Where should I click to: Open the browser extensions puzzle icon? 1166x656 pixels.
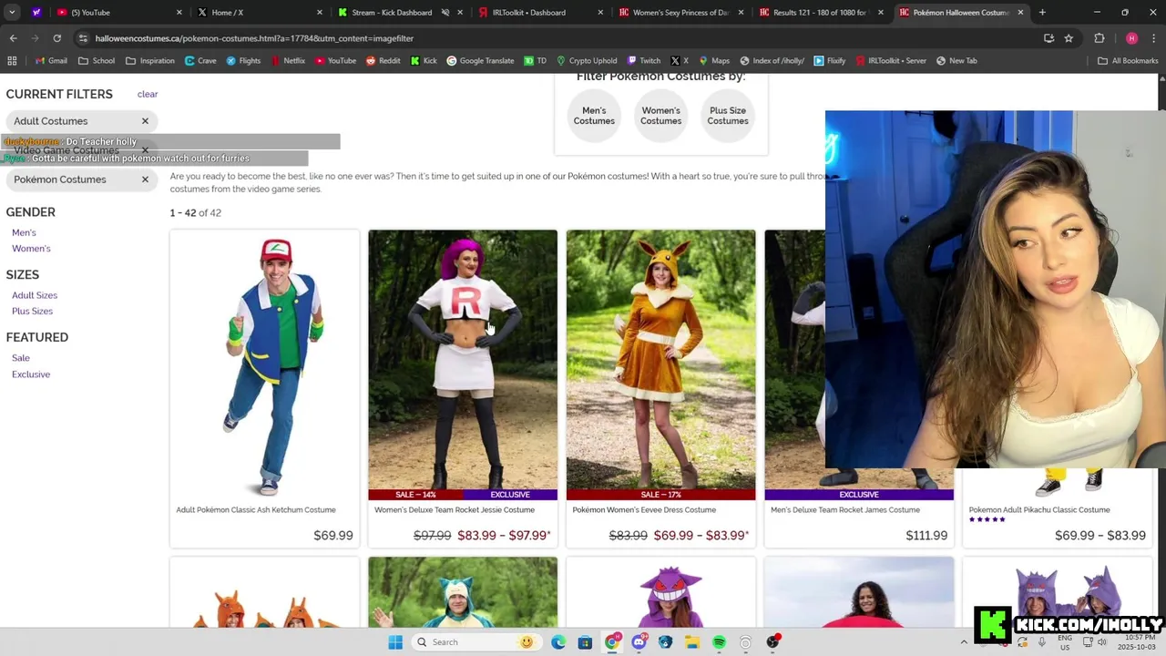pyautogui.click(x=1100, y=38)
